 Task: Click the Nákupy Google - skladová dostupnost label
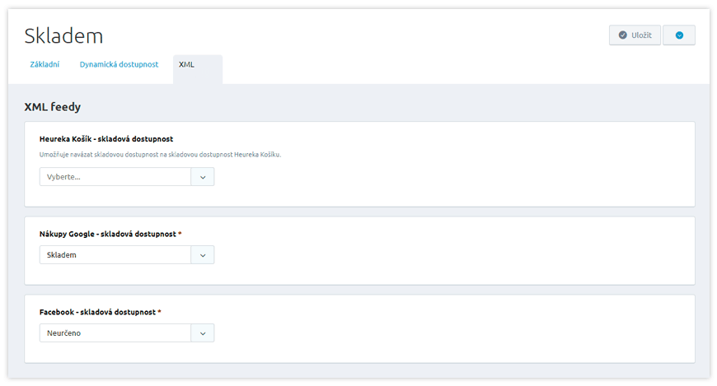tap(107, 234)
